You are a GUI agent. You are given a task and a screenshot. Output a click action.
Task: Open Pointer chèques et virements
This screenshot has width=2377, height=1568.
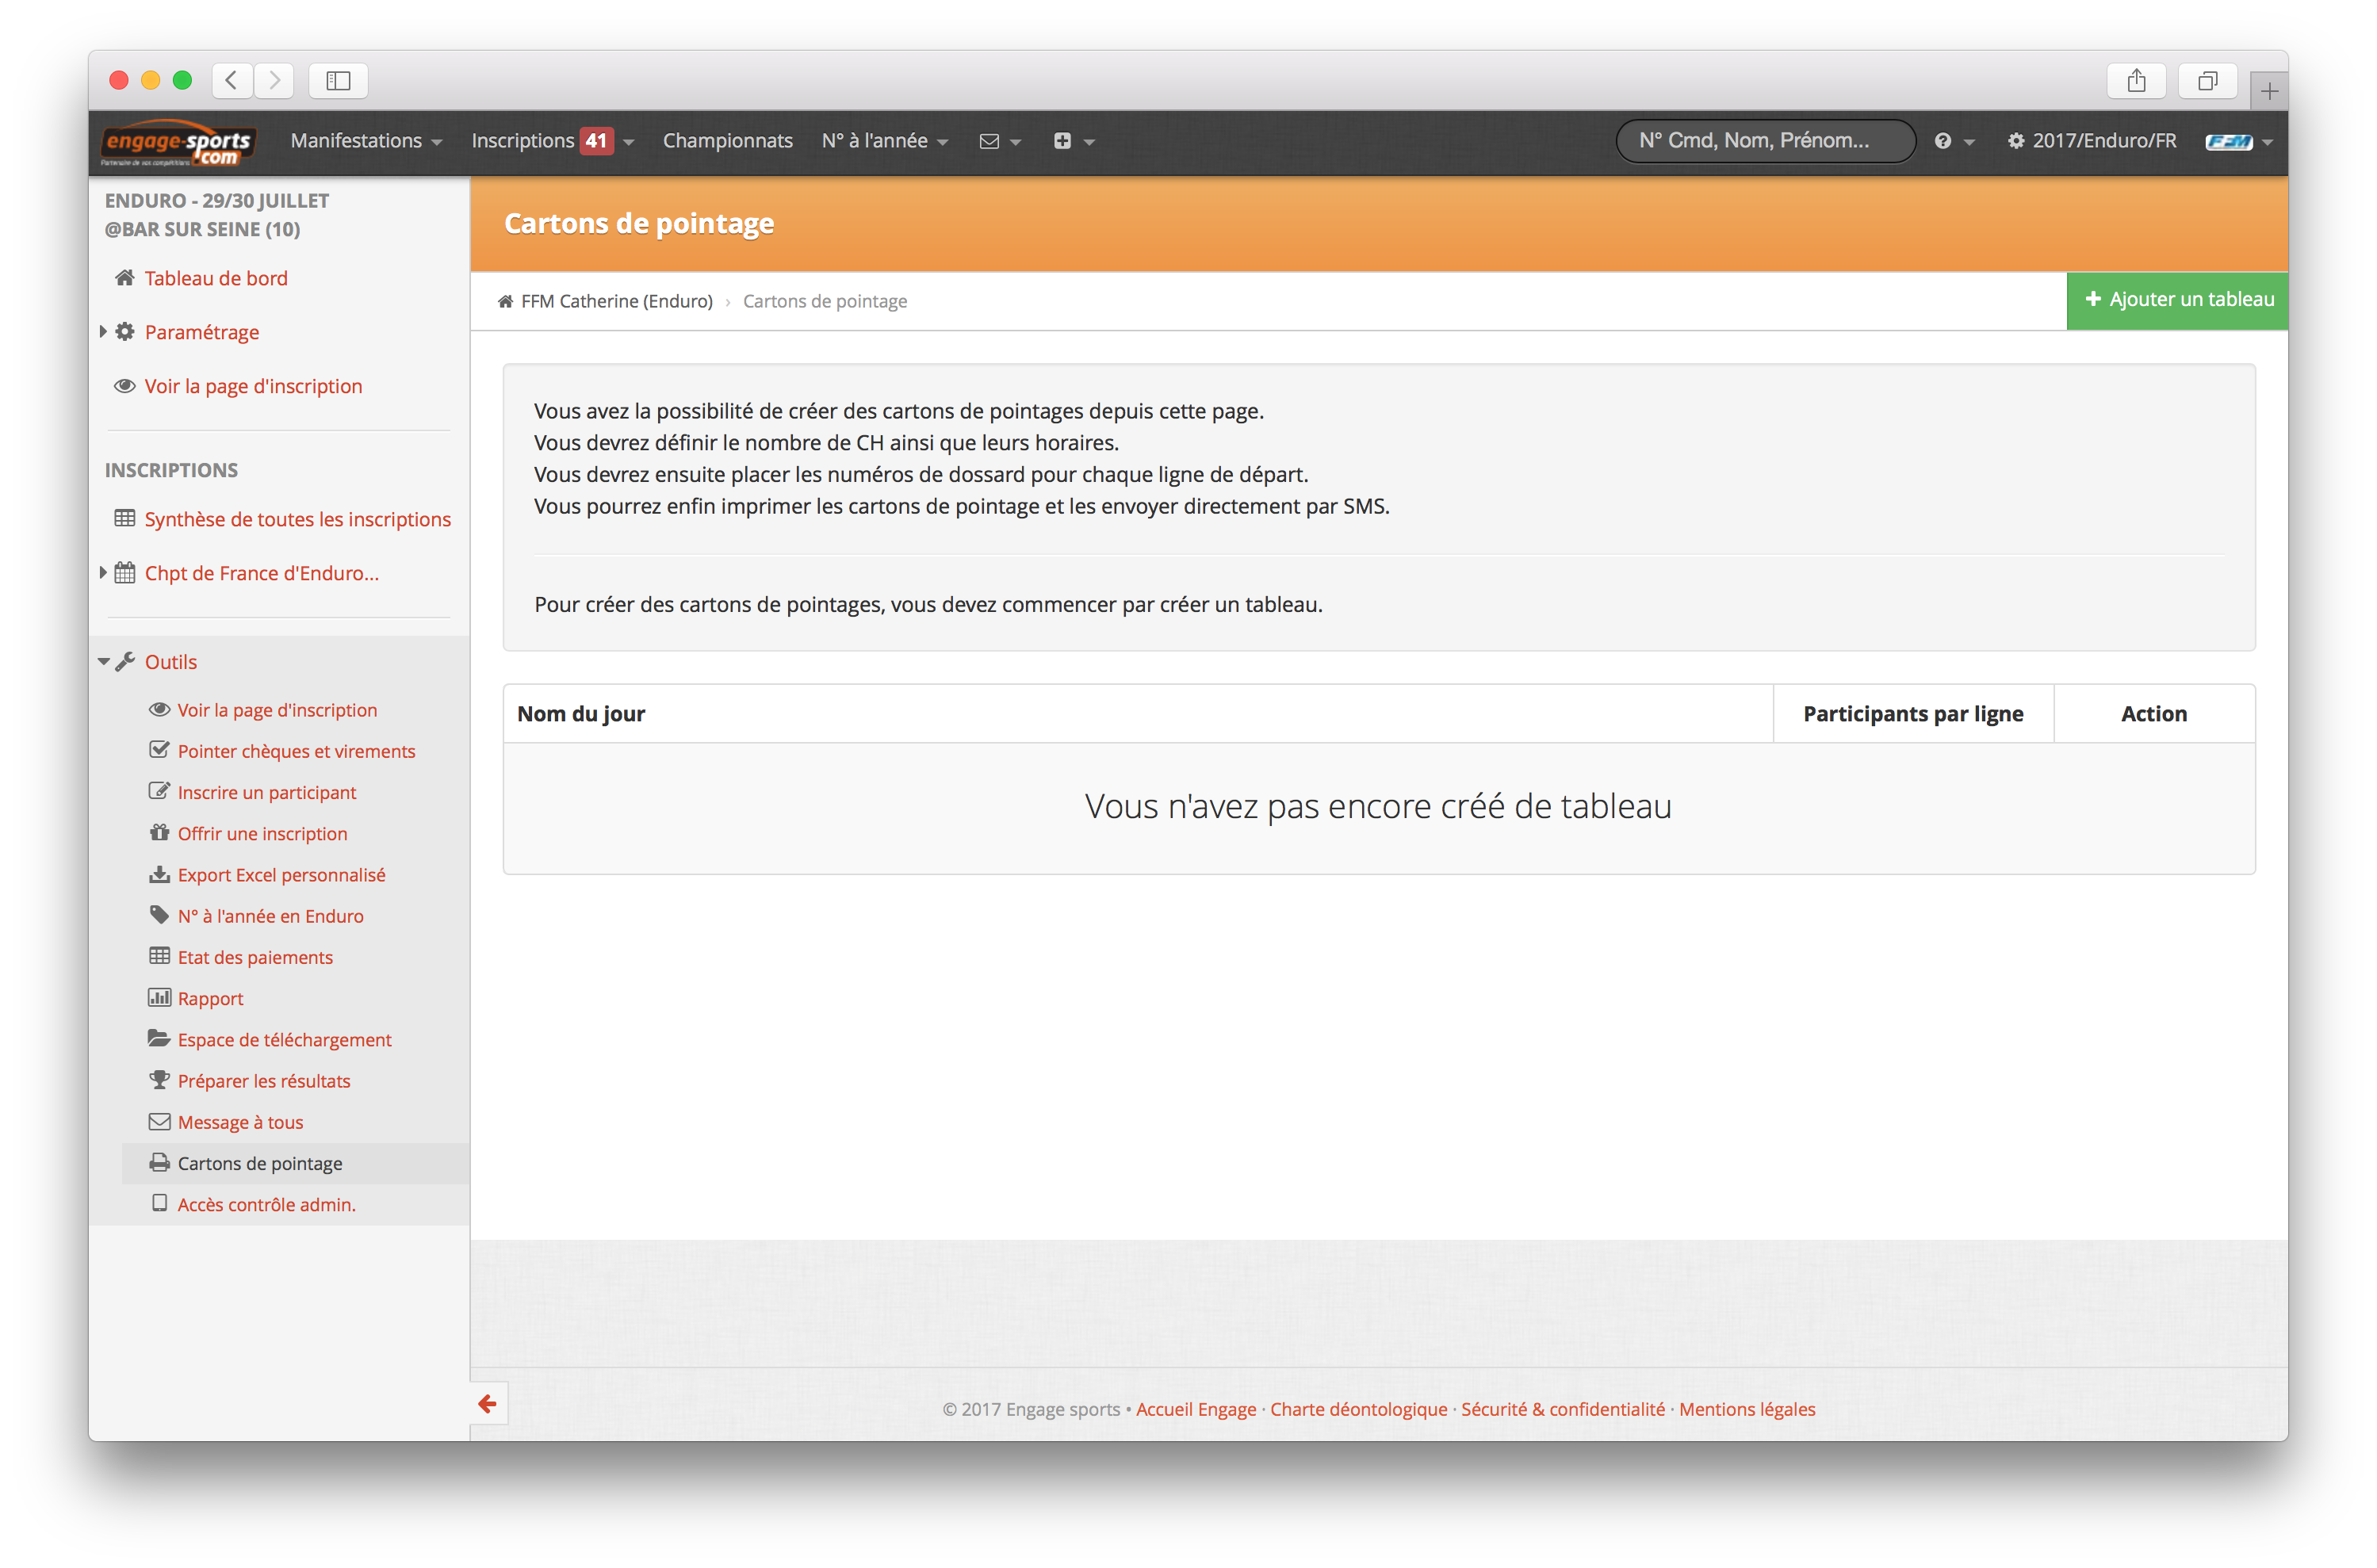click(x=296, y=751)
